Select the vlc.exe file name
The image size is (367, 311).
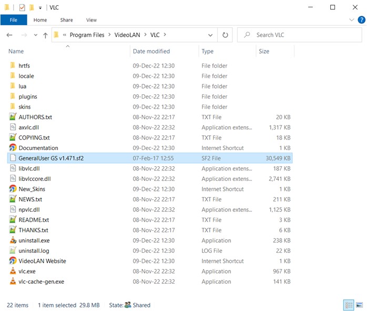tap(27, 271)
